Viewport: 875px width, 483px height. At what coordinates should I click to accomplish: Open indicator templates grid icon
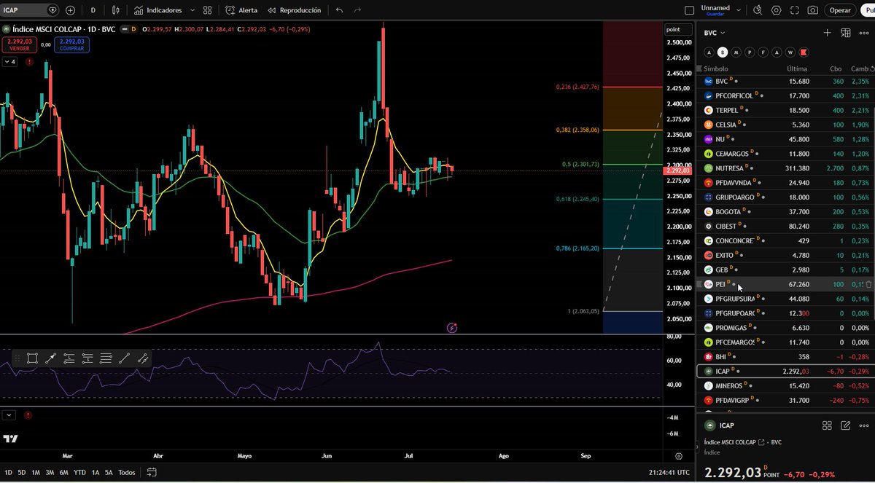[208, 10]
